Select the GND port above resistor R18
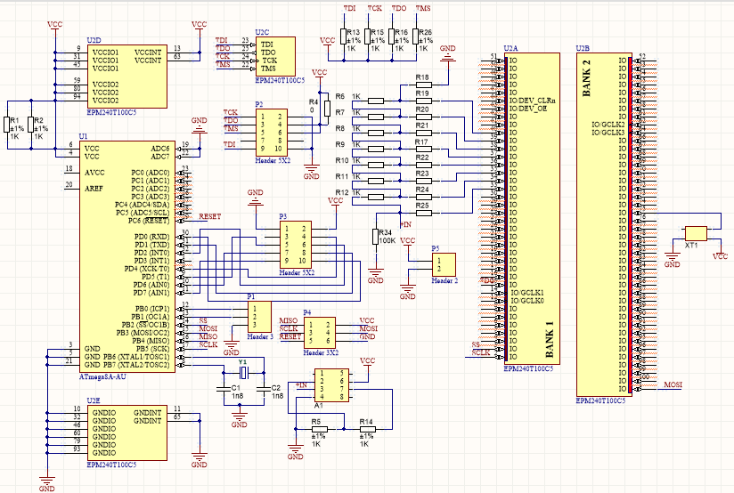Screen dimensions: 734x493 pos(447,53)
